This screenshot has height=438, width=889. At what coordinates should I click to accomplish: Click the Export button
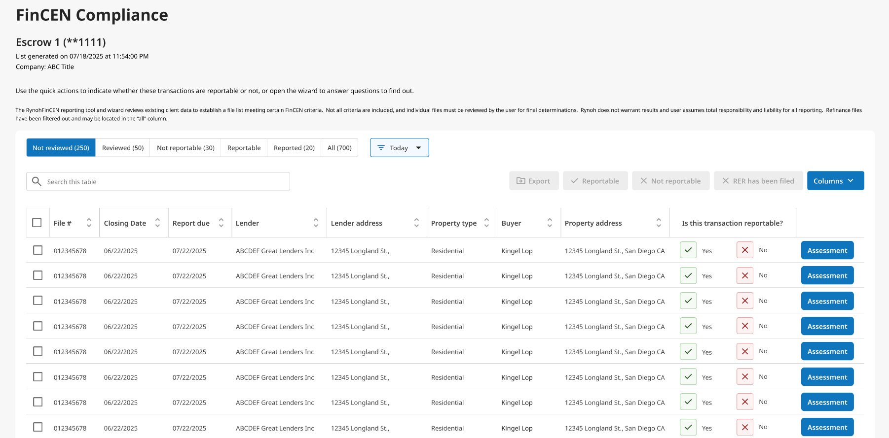533,181
